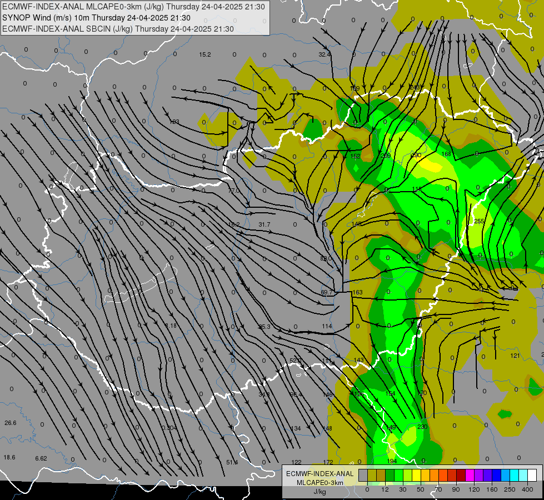Image resolution: width=544 pixels, height=500 pixels.
Task: Select the pure yellow legend swatch
Action: [417, 475]
